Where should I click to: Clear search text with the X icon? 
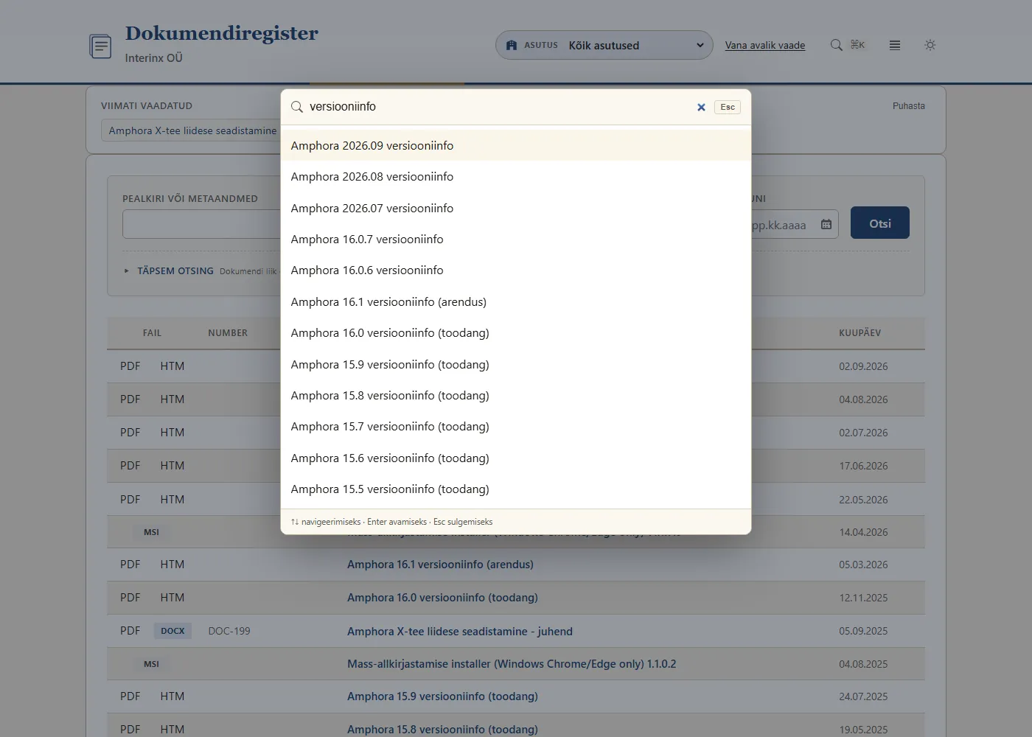pos(701,107)
